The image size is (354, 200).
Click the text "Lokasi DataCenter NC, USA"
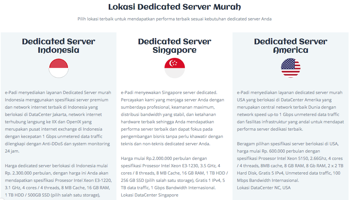tap(264, 188)
